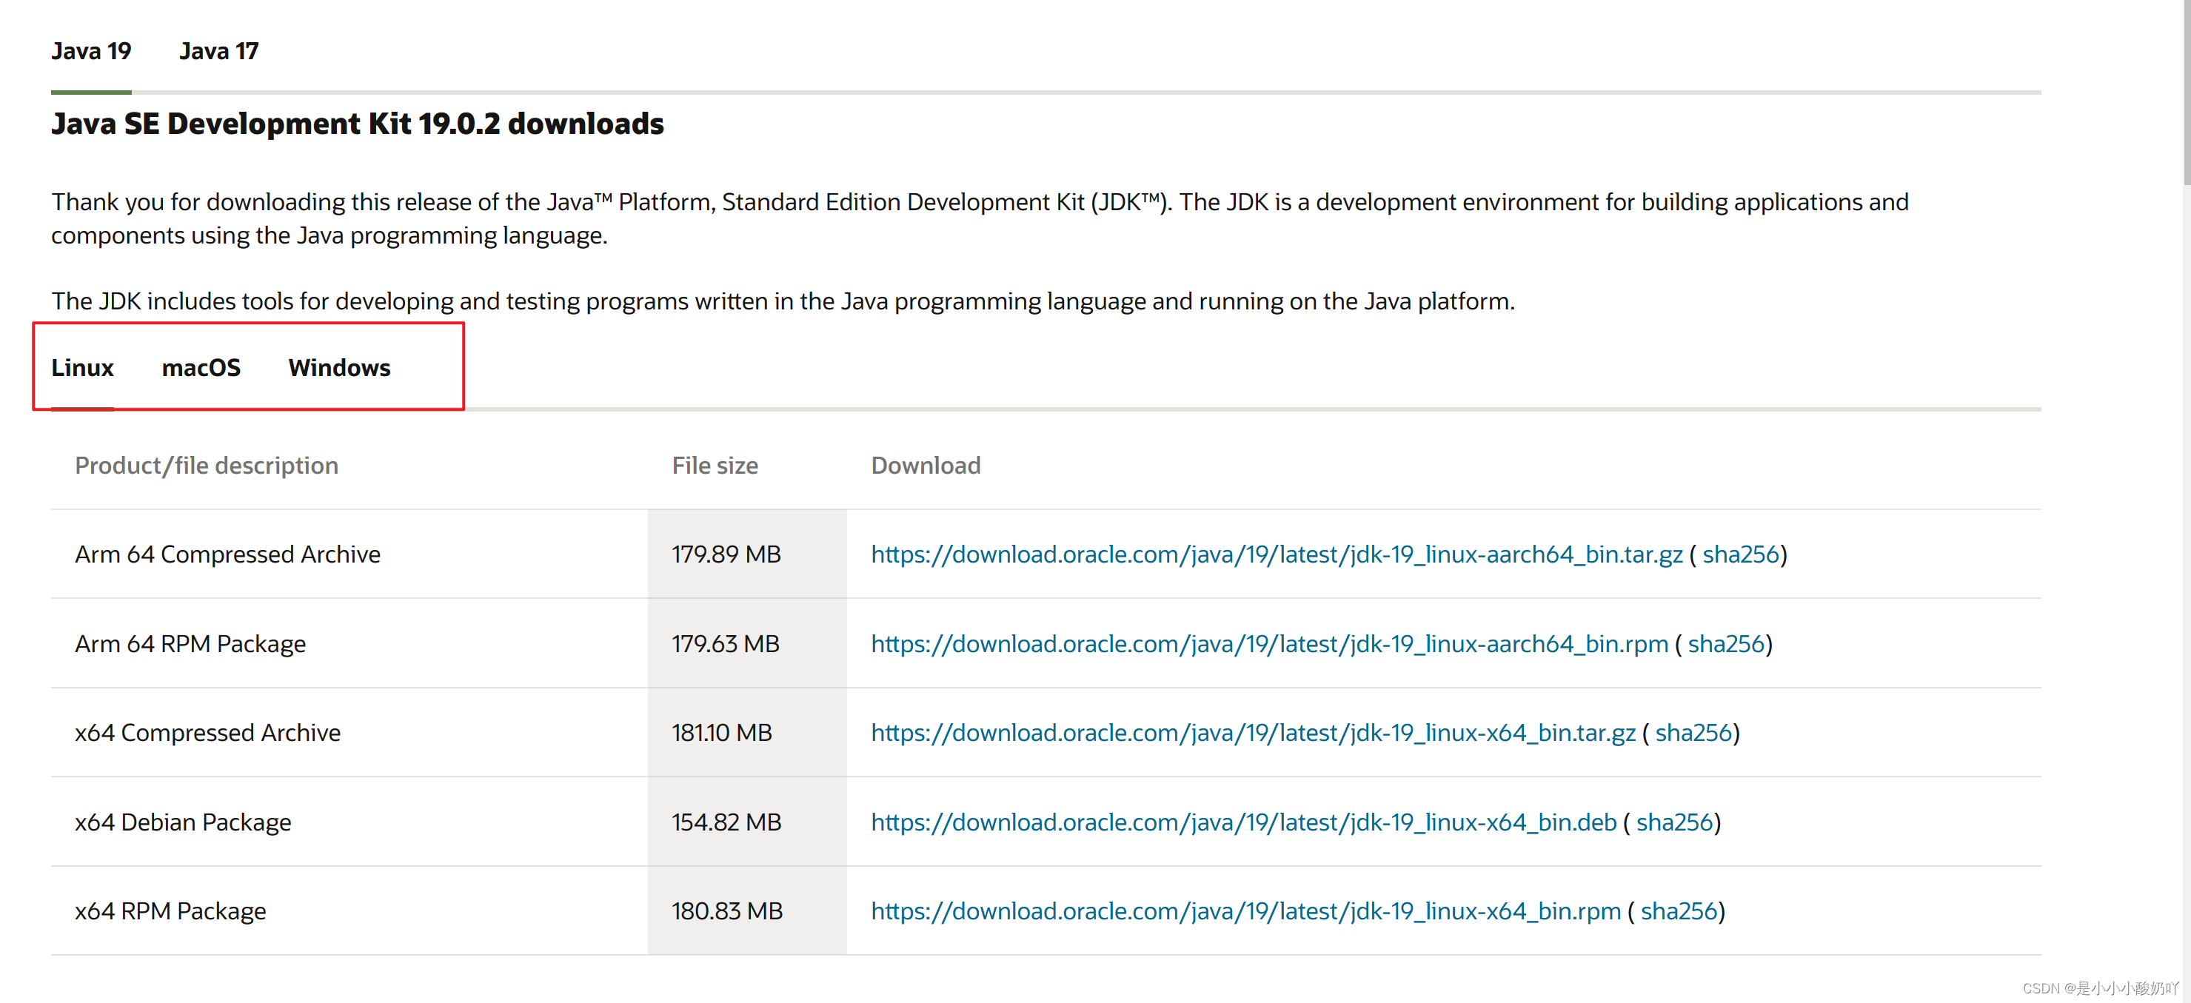
Task: Select the macOS platform tab
Action: click(201, 367)
